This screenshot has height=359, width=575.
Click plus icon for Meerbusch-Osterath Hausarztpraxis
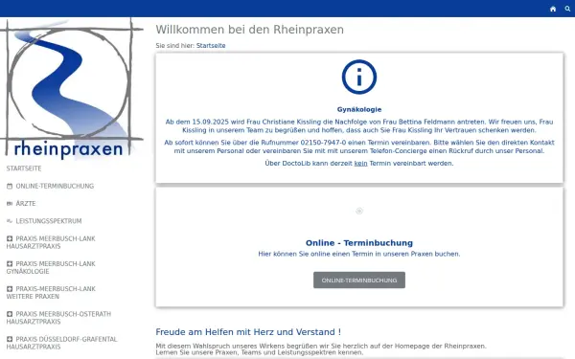(10, 314)
